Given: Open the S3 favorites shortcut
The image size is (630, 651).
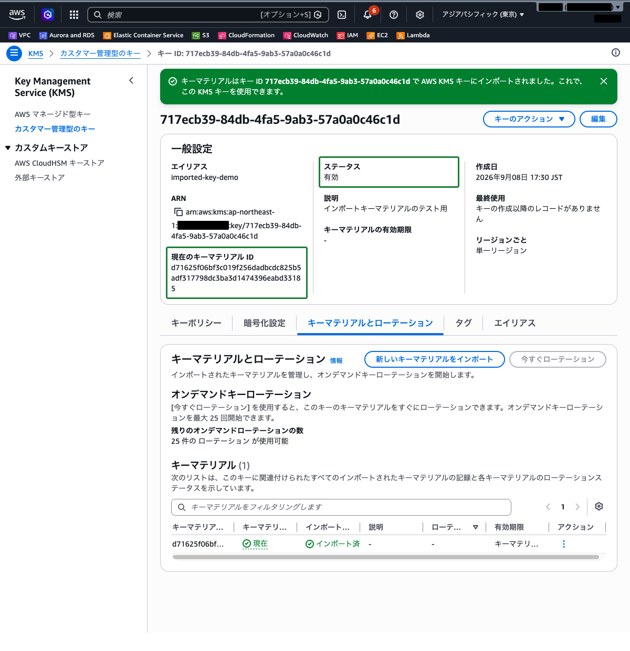Looking at the screenshot, I should [x=201, y=35].
